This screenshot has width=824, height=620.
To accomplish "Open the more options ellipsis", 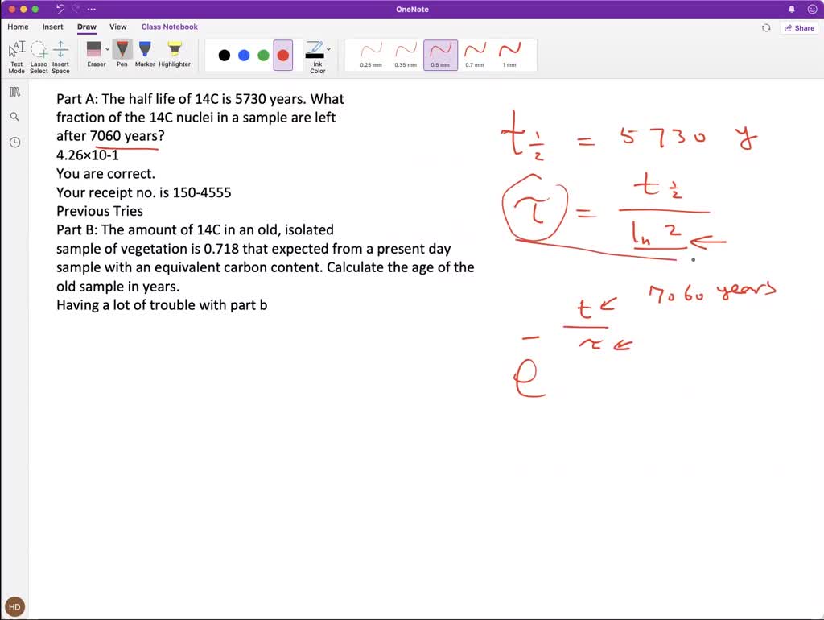I will click(92, 9).
